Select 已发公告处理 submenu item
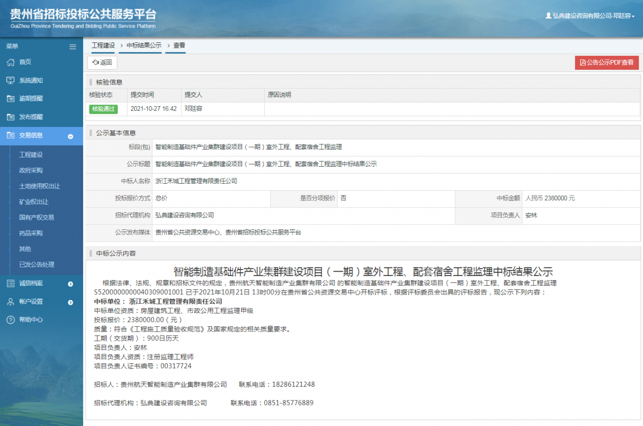643x426 pixels. (x=36, y=264)
